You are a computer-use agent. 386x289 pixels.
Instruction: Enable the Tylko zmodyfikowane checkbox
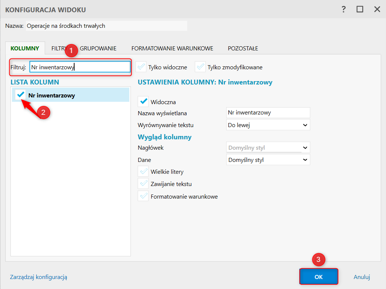(x=200, y=67)
